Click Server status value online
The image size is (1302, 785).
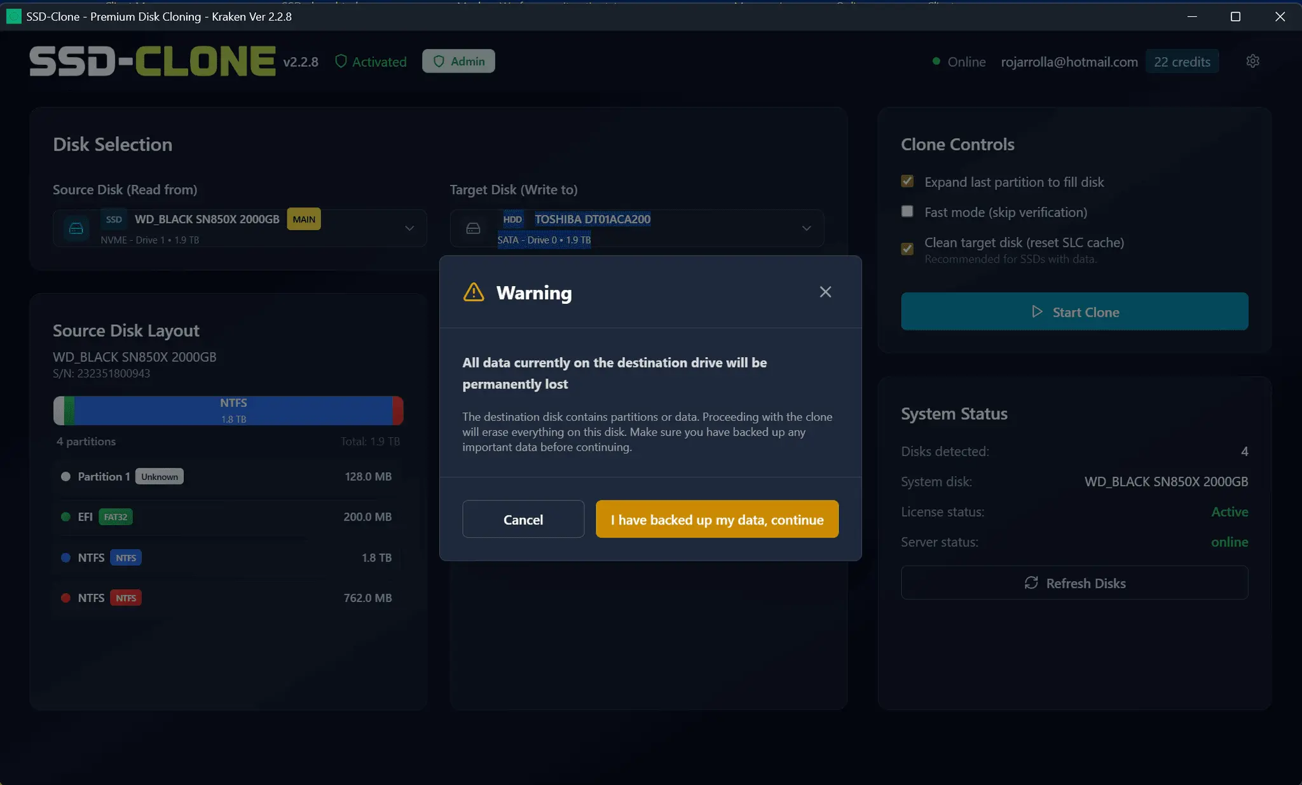[x=1230, y=542]
